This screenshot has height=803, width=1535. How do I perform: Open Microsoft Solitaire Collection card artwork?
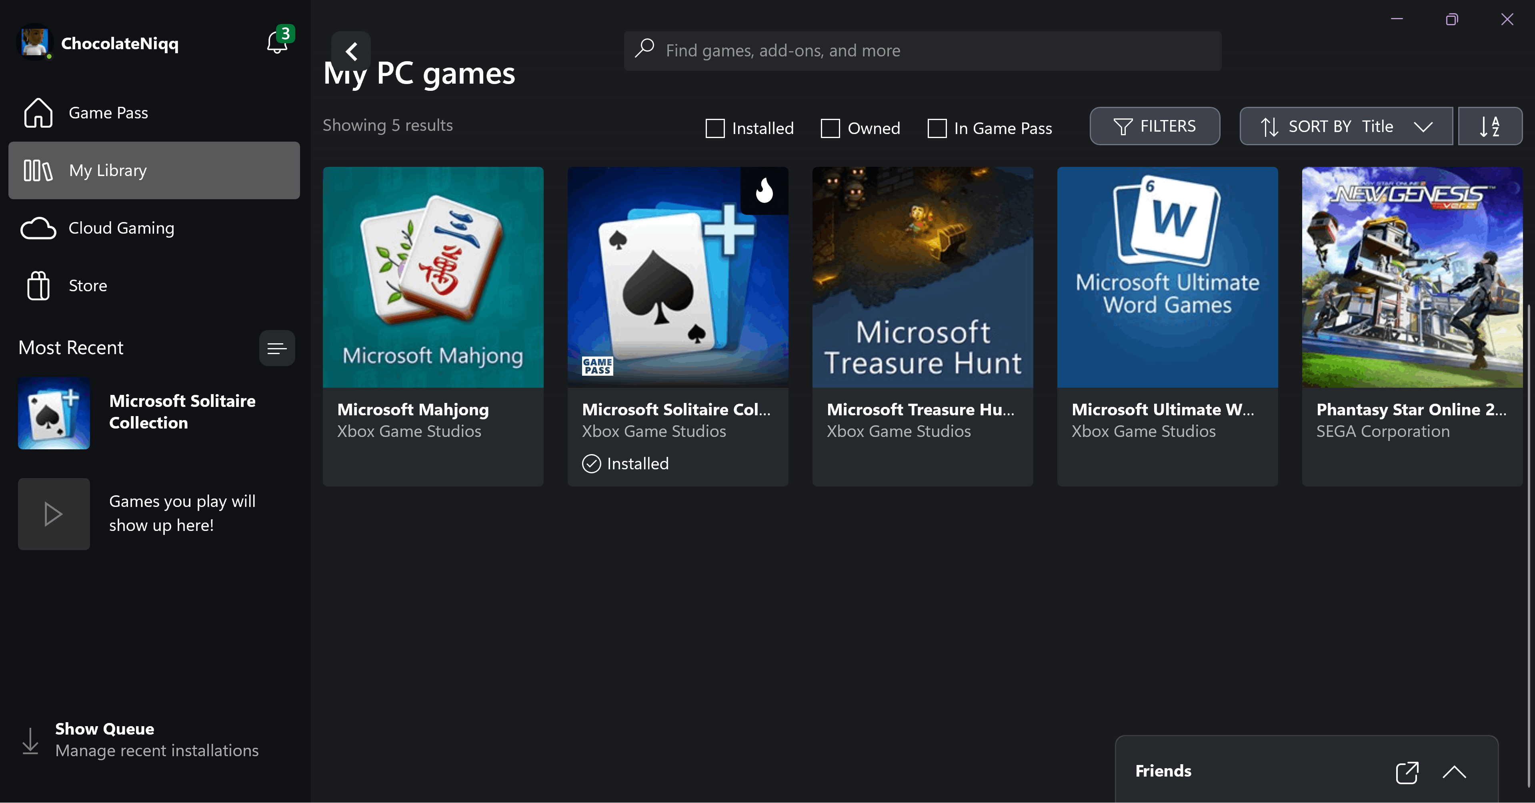point(678,277)
